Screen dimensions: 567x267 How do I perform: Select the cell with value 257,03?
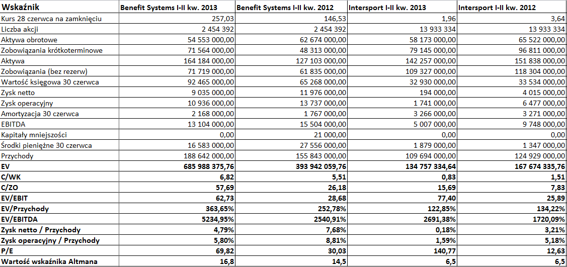pyautogui.click(x=177, y=19)
